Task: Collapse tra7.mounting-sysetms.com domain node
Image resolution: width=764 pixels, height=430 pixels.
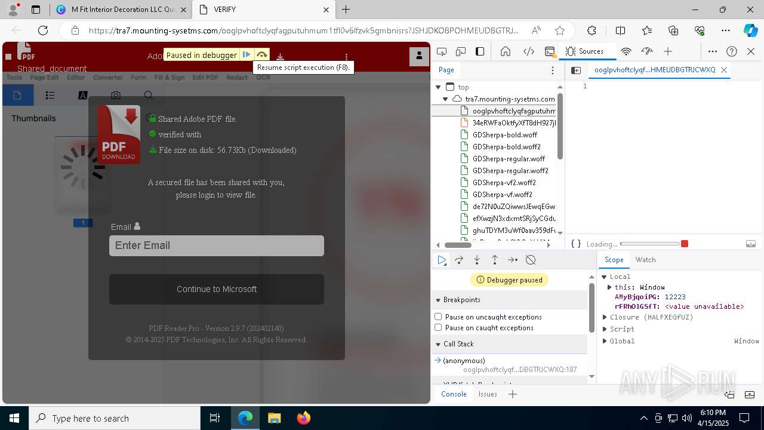Action: [x=445, y=99]
